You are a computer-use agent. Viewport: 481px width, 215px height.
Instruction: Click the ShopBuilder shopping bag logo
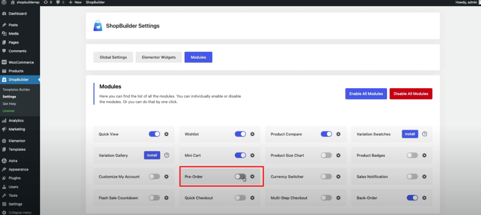tap(98, 26)
